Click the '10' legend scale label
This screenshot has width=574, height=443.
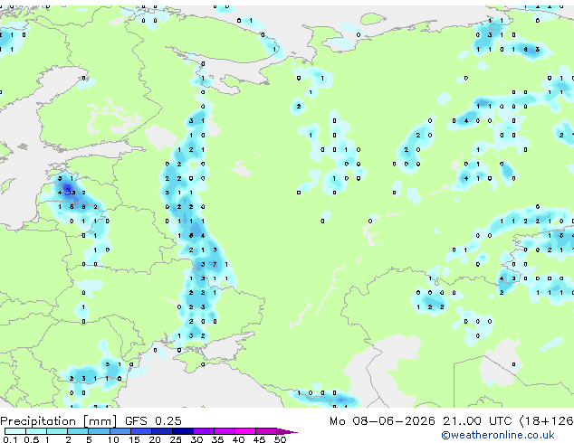point(113,439)
